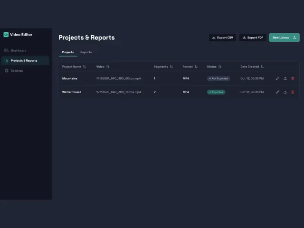The image size is (304, 228).
Task: Export the Mountains project via upload icon
Action: [x=285, y=78]
